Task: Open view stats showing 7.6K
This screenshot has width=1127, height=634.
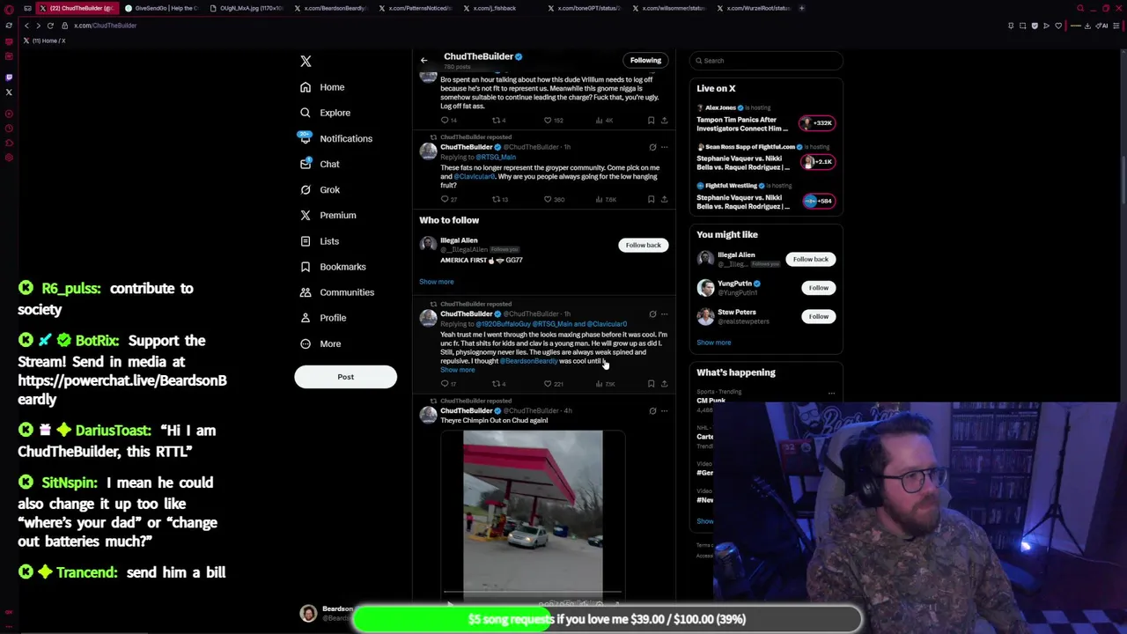Action: pos(606,199)
